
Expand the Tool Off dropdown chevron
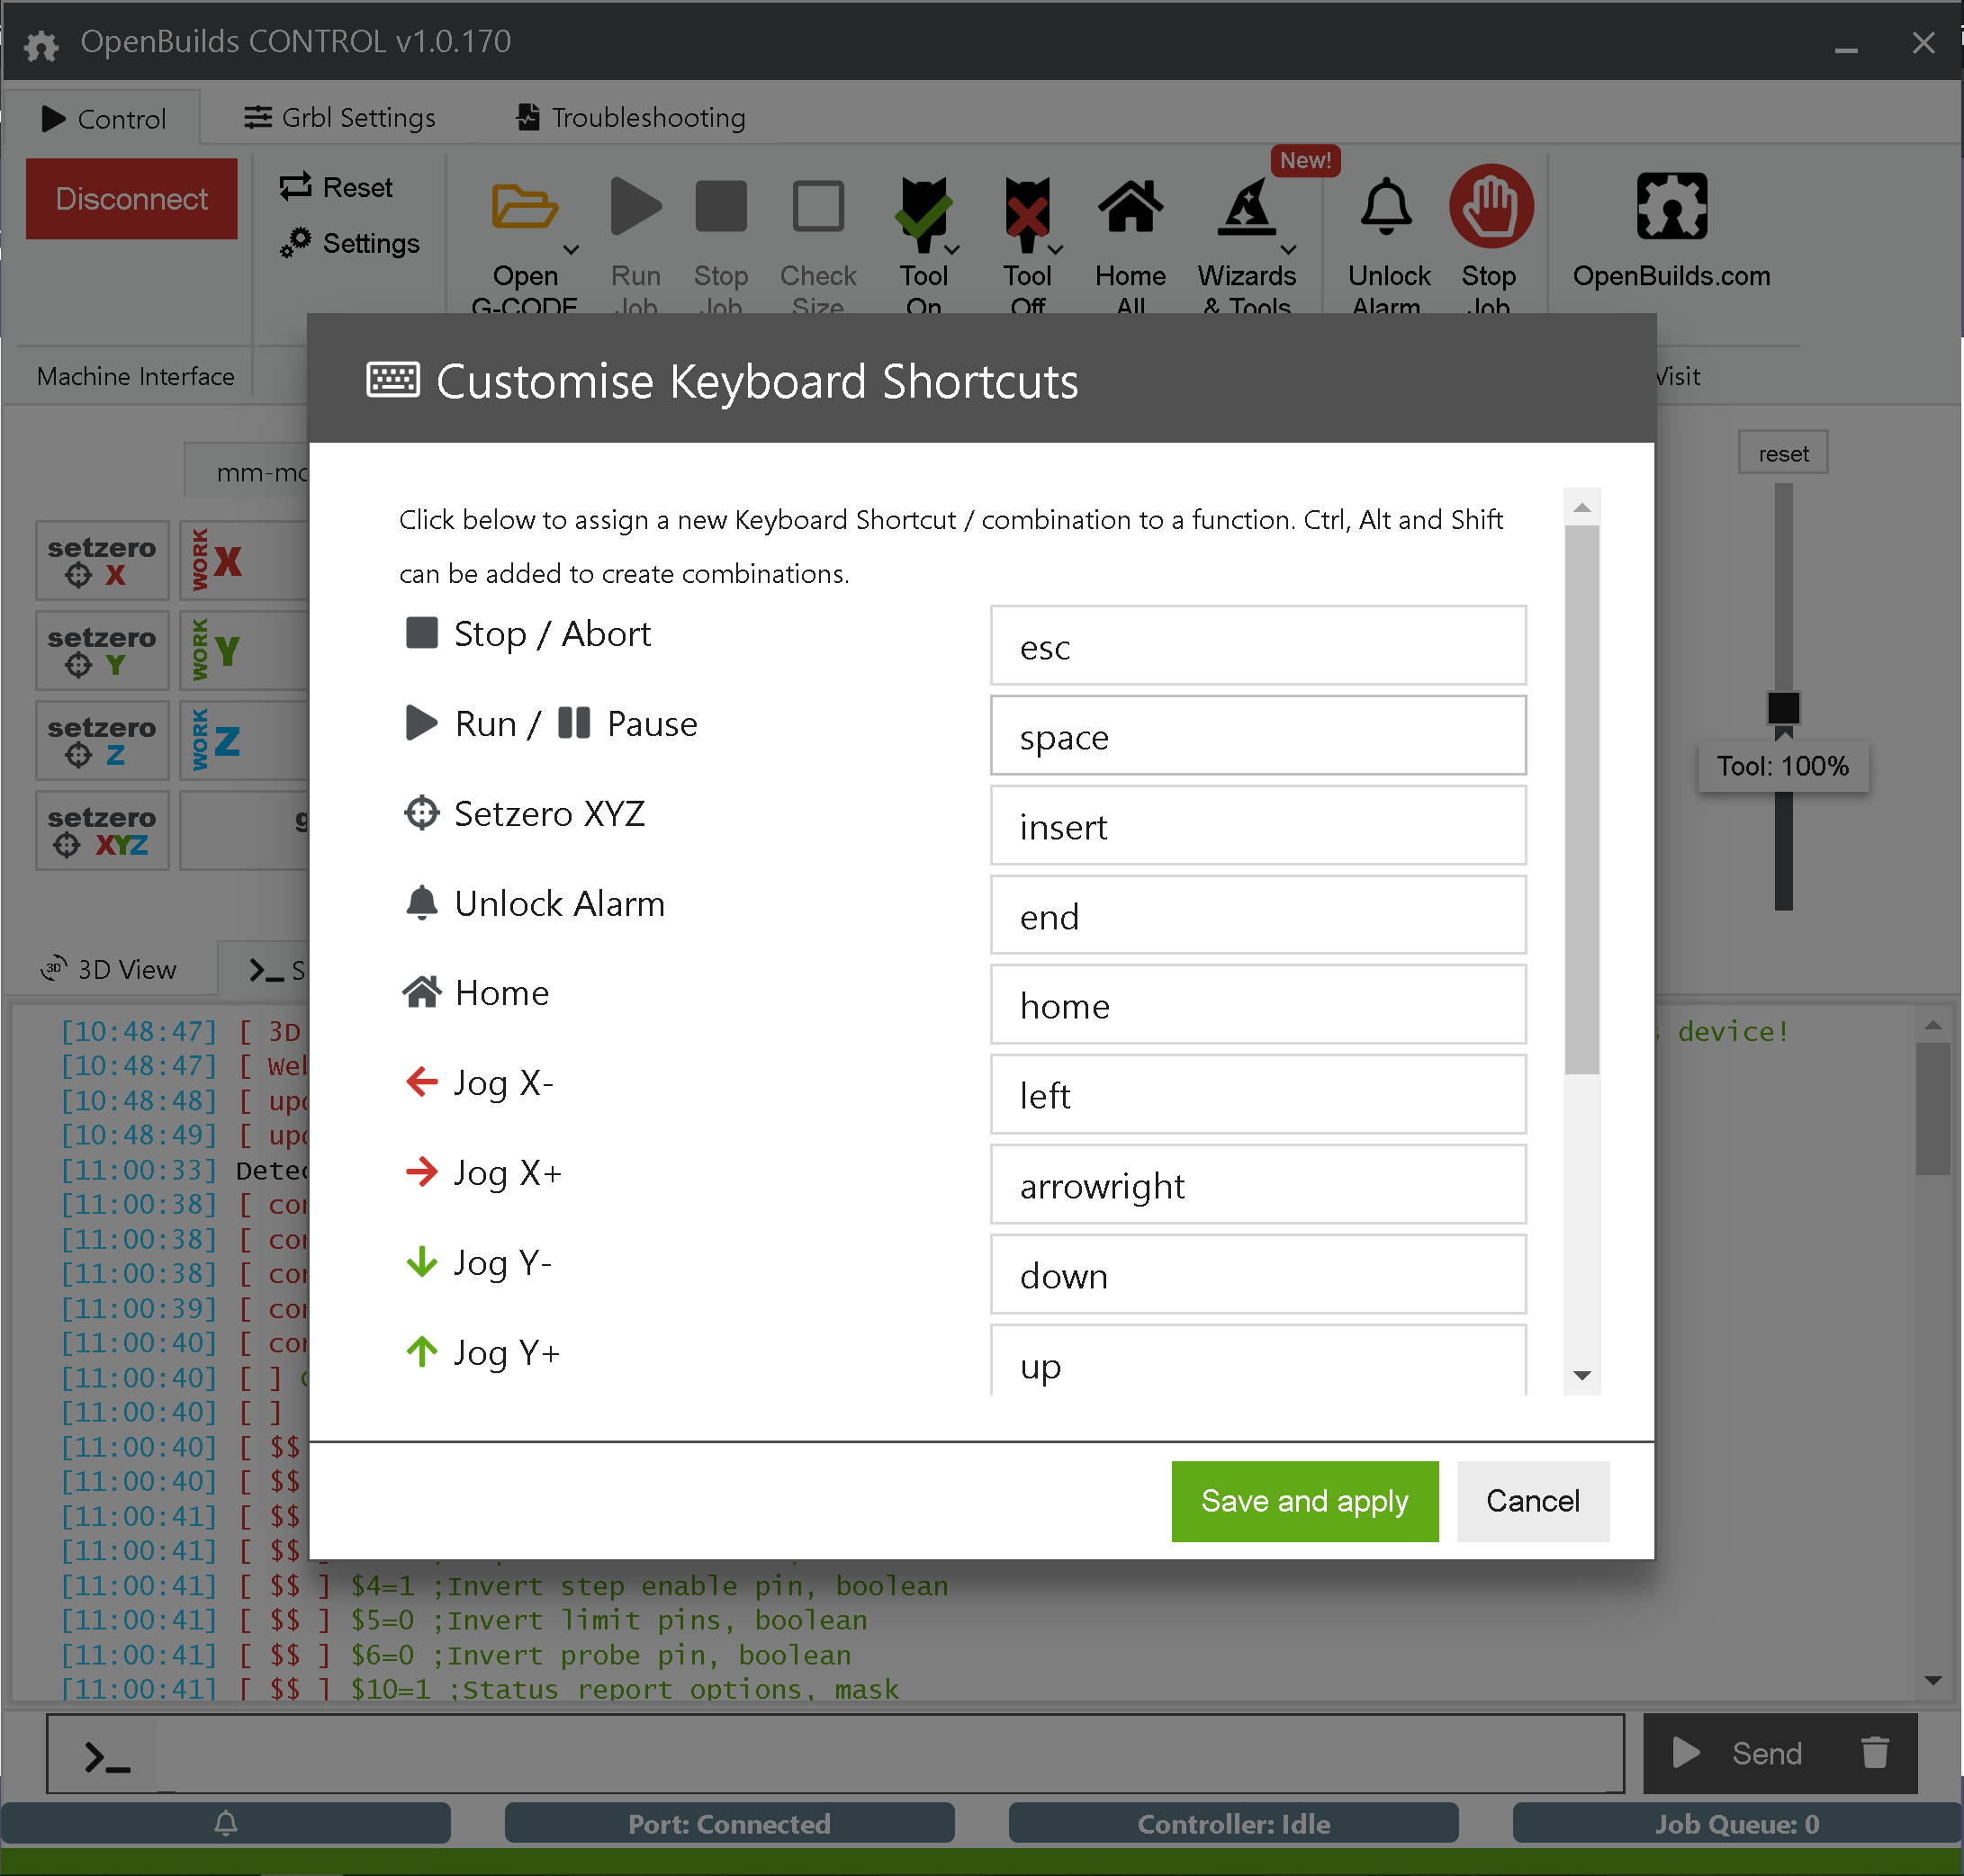[1056, 249]
